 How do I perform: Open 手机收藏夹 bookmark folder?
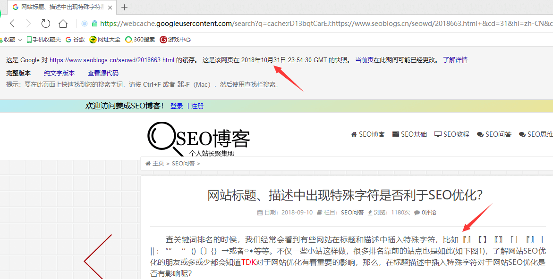click(x=44, y=40)
